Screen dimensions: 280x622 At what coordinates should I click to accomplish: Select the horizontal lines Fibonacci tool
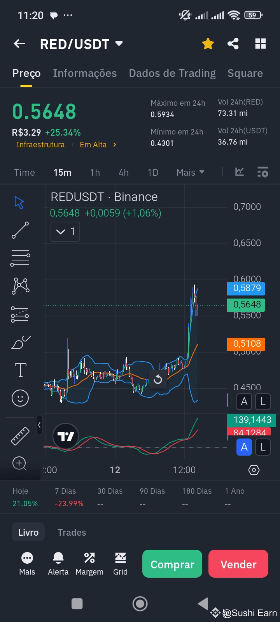point(20,258)
